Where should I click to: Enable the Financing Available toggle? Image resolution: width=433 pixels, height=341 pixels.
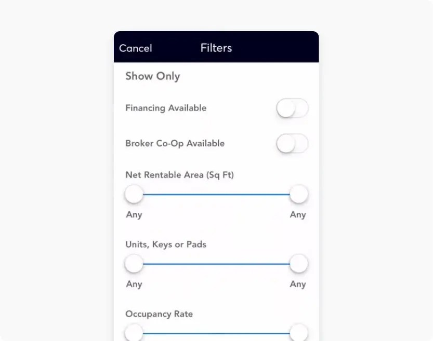(292, 108)
